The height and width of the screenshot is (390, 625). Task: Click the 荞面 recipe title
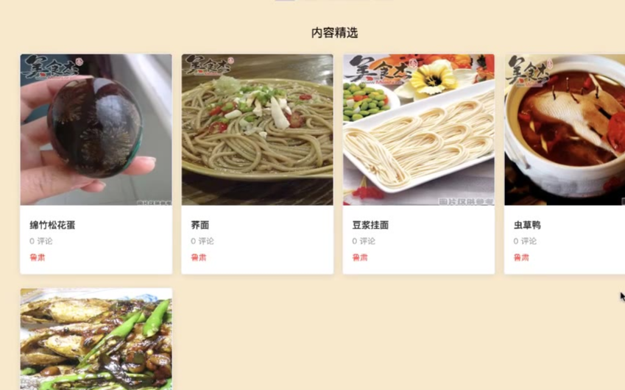(200, 225)
